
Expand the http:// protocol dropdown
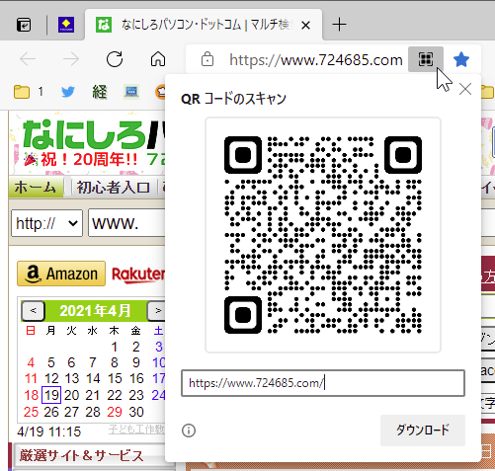point(46,223)
